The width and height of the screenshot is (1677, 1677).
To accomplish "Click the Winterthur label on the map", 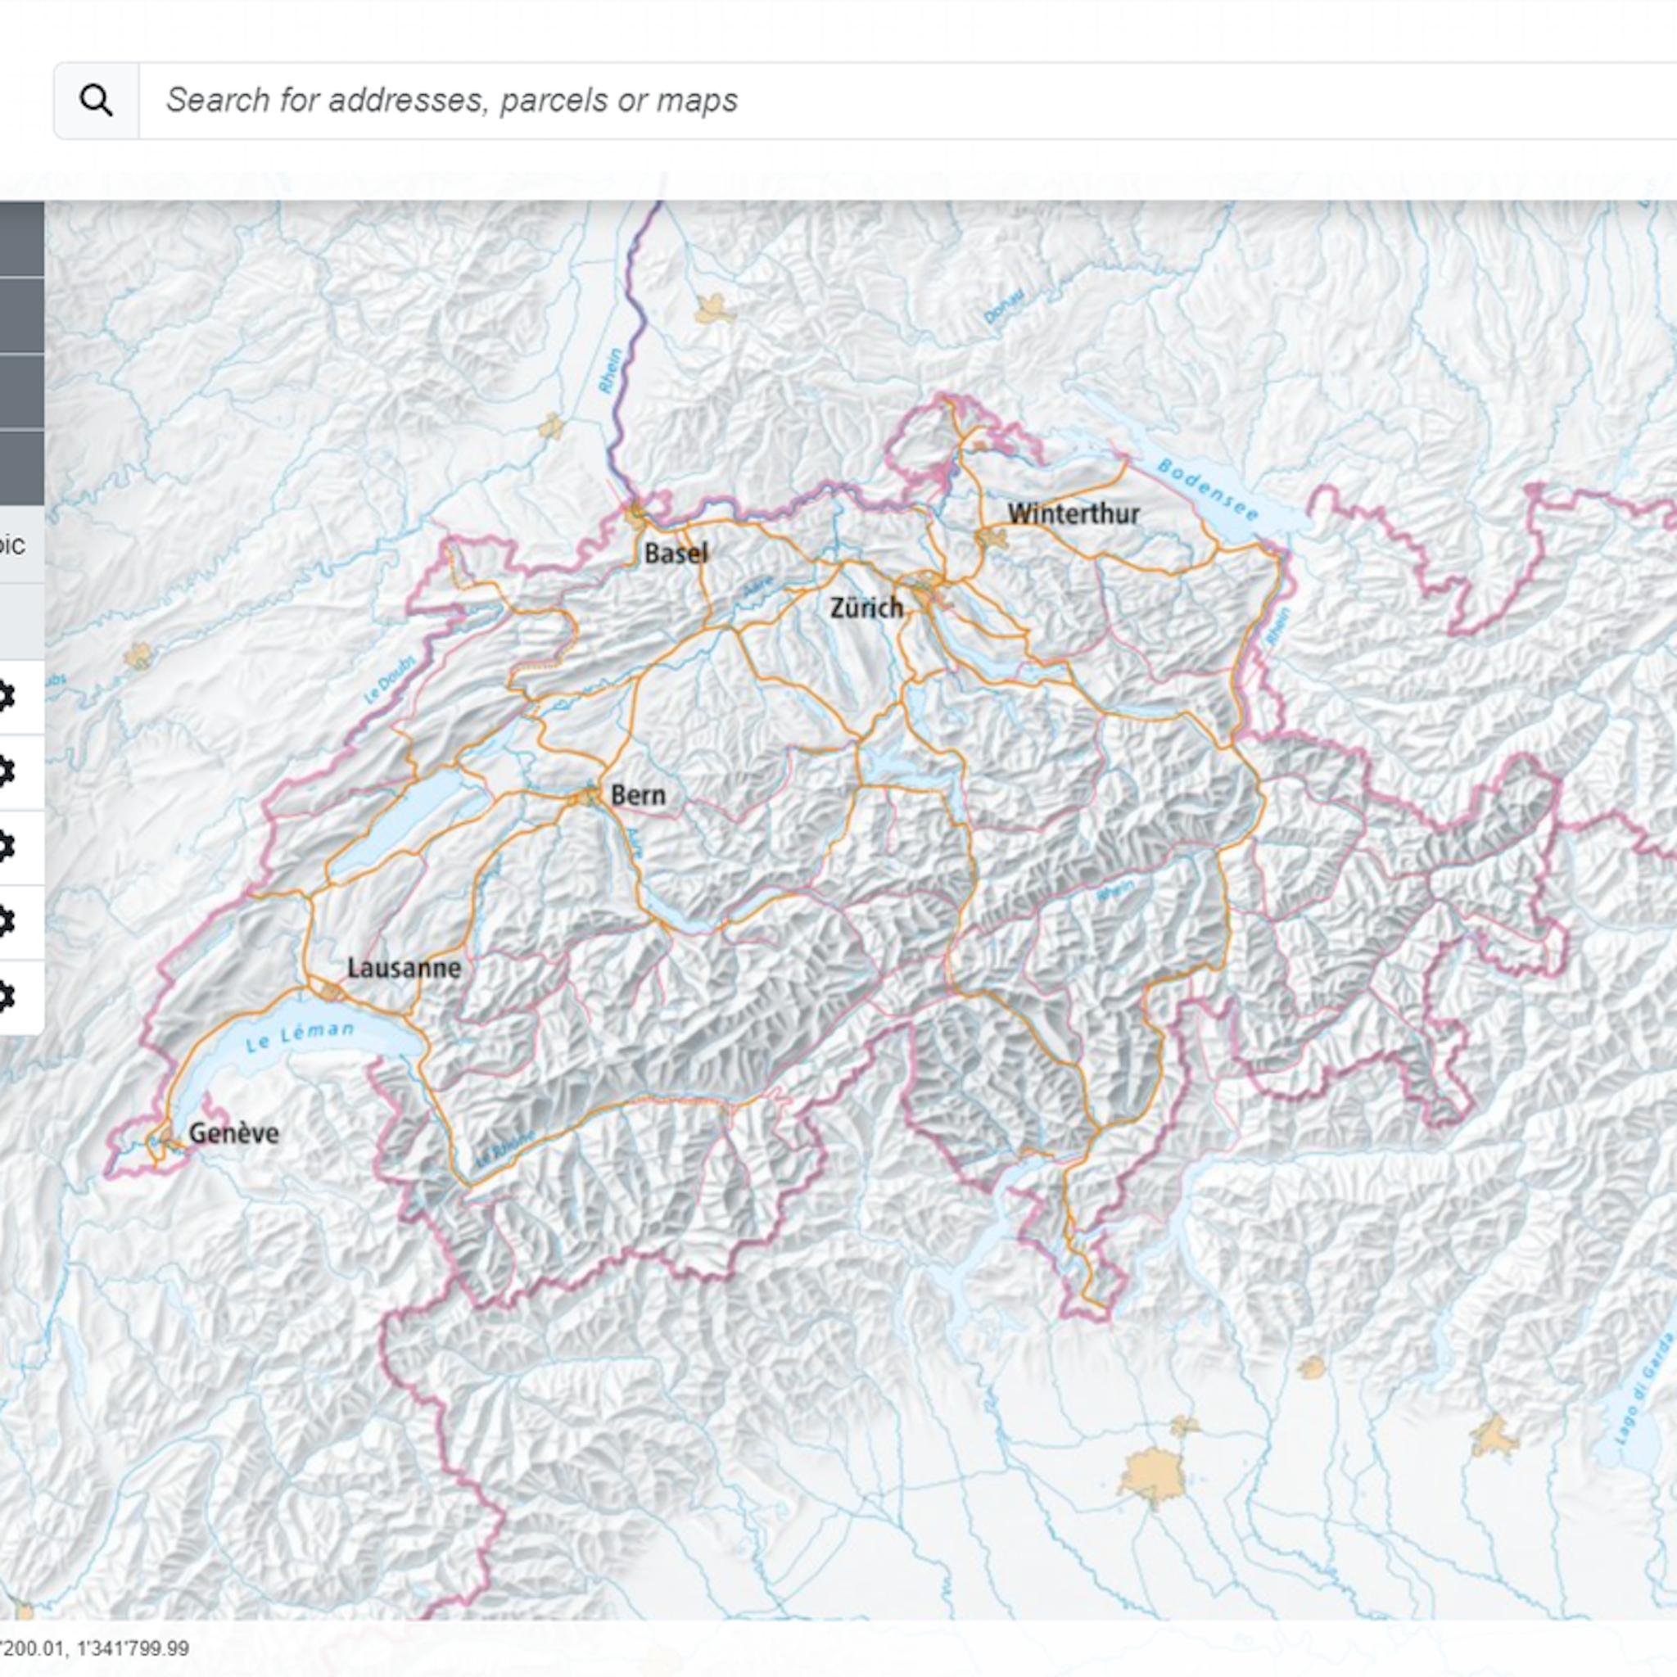I will click(x=1073, y=514).
